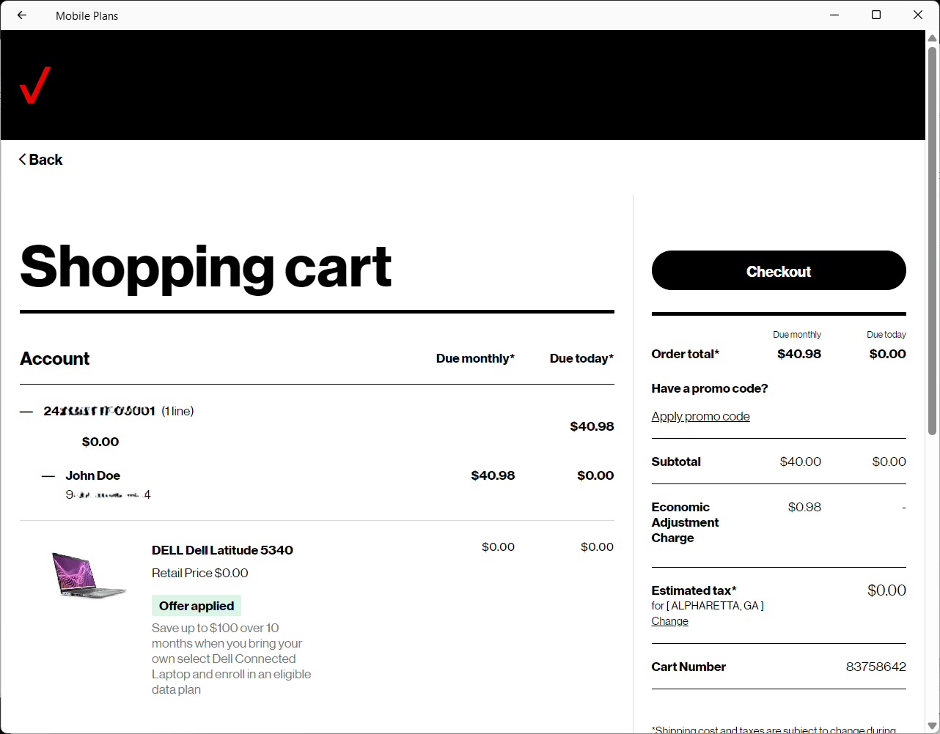
Task: Click the vertical scrollbar thumb
Action: point(932,242)
